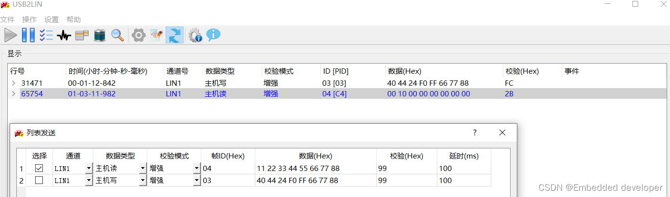Click the gear with info badge icon

point(195,35)
